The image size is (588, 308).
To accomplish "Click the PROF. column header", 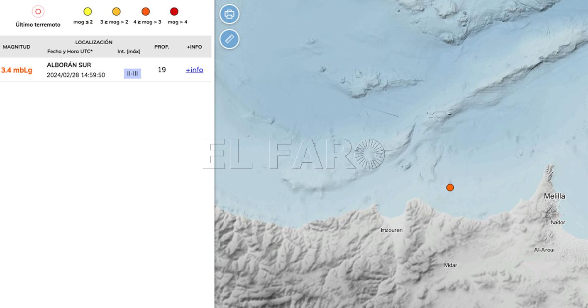I will pos(162,47).
